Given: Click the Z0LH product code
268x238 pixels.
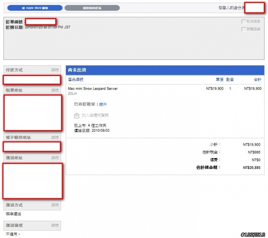Looking at the screenshot, I should pyautogui.click(x=72, y=94).
